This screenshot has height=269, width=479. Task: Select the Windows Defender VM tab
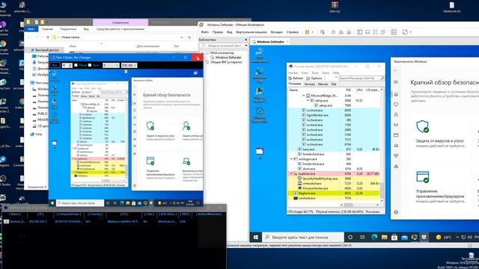(x=270, y=42)
